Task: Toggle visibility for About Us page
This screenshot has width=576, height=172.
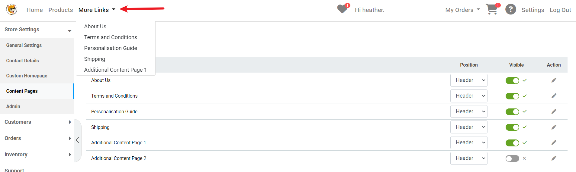Action: pos(512,80)
